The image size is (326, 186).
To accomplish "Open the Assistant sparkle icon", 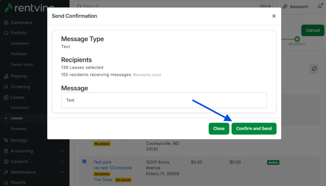I will (285, 6).
